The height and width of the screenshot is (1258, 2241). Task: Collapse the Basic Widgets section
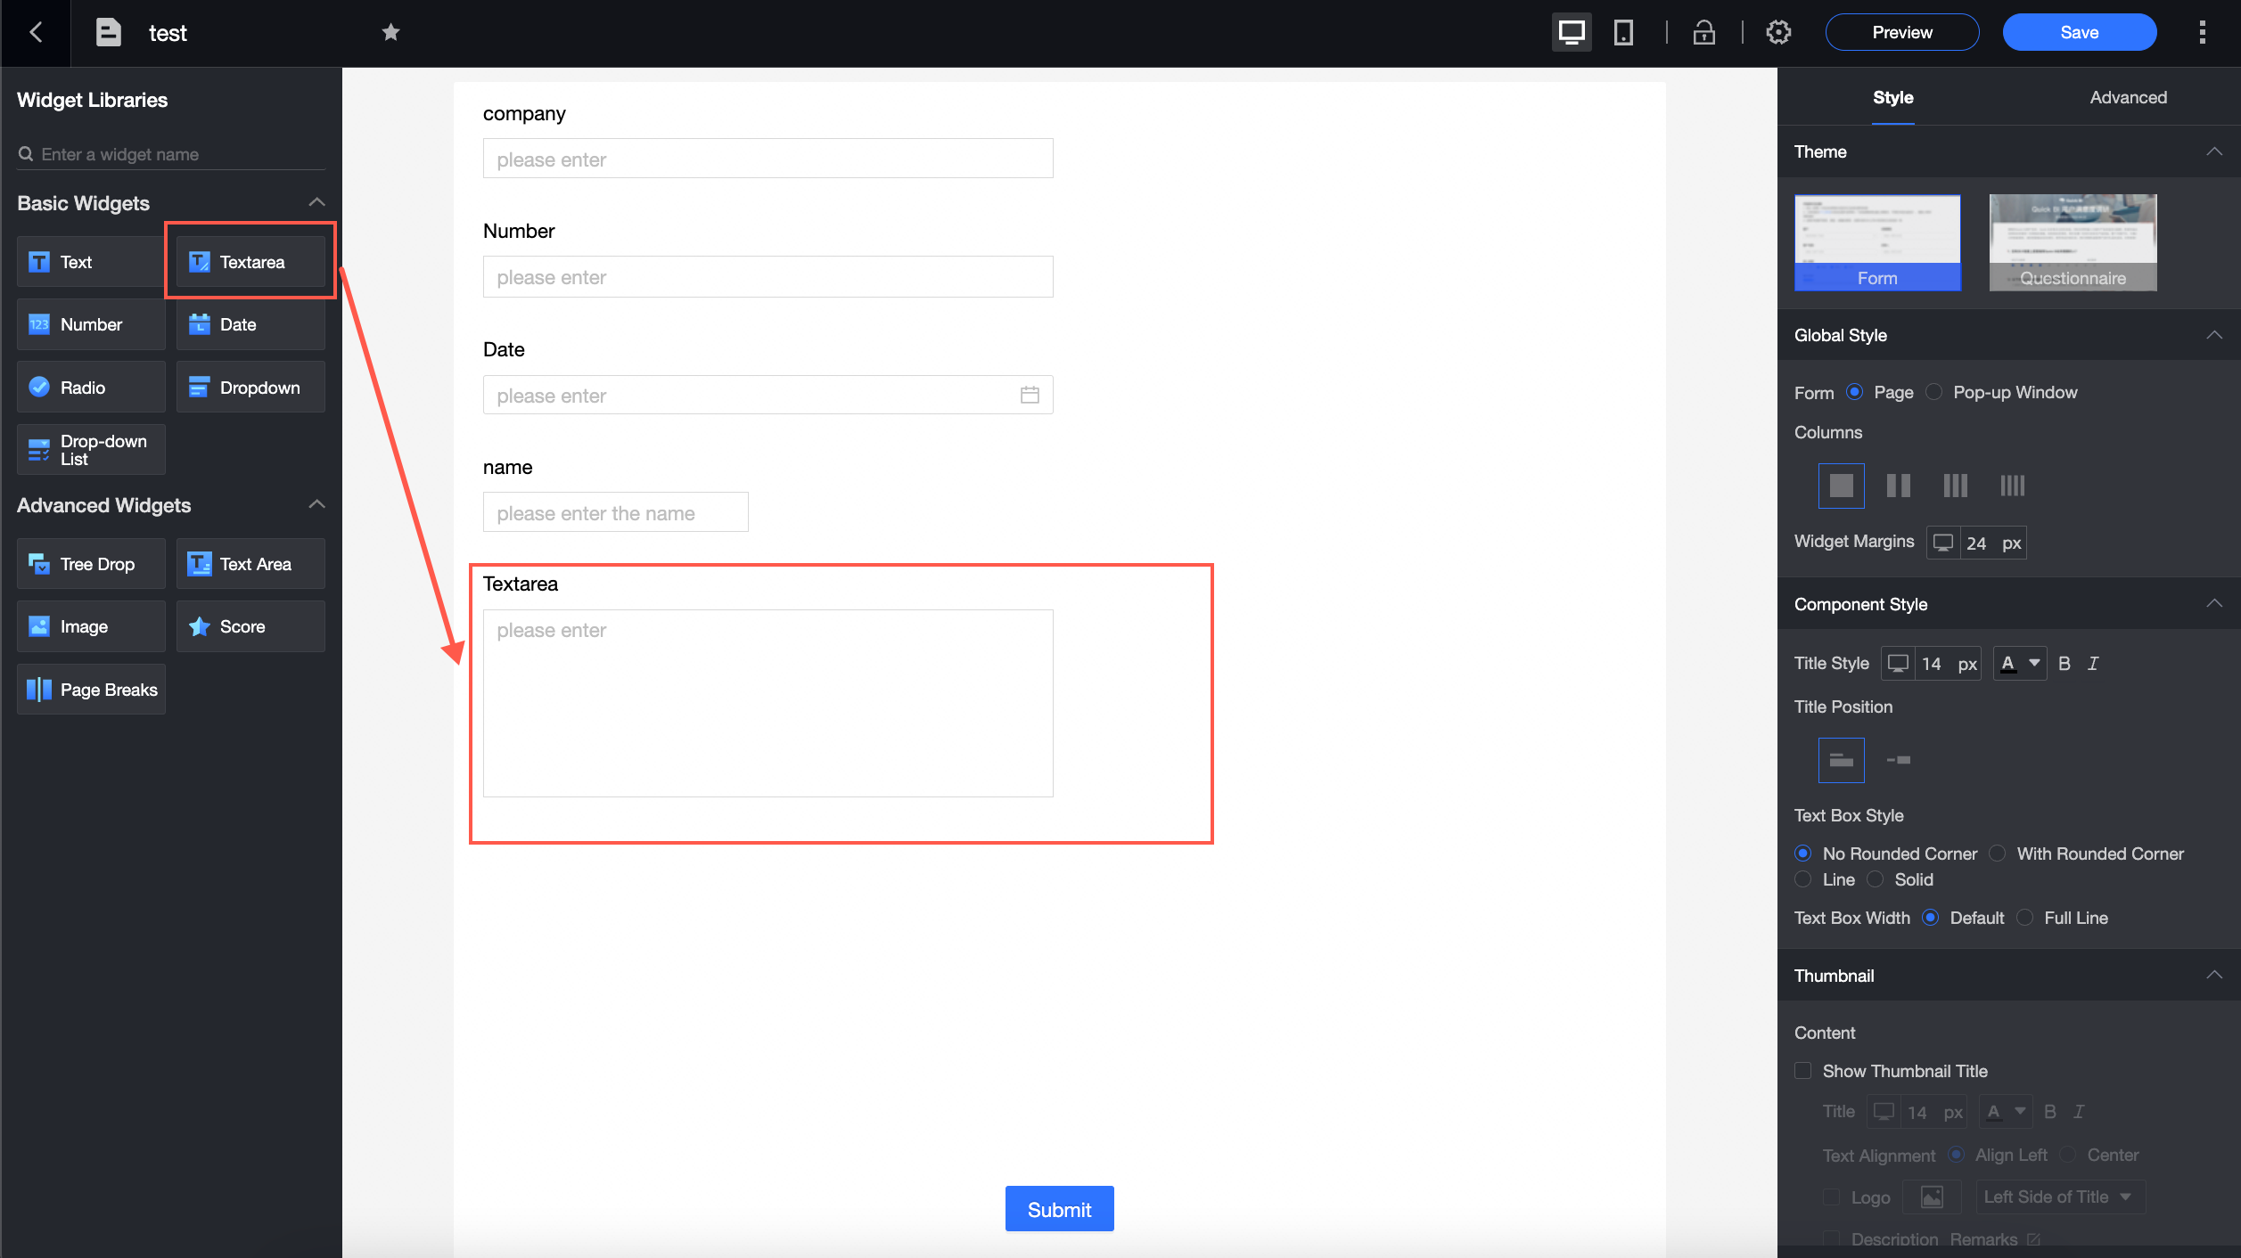tap(316, 202)
